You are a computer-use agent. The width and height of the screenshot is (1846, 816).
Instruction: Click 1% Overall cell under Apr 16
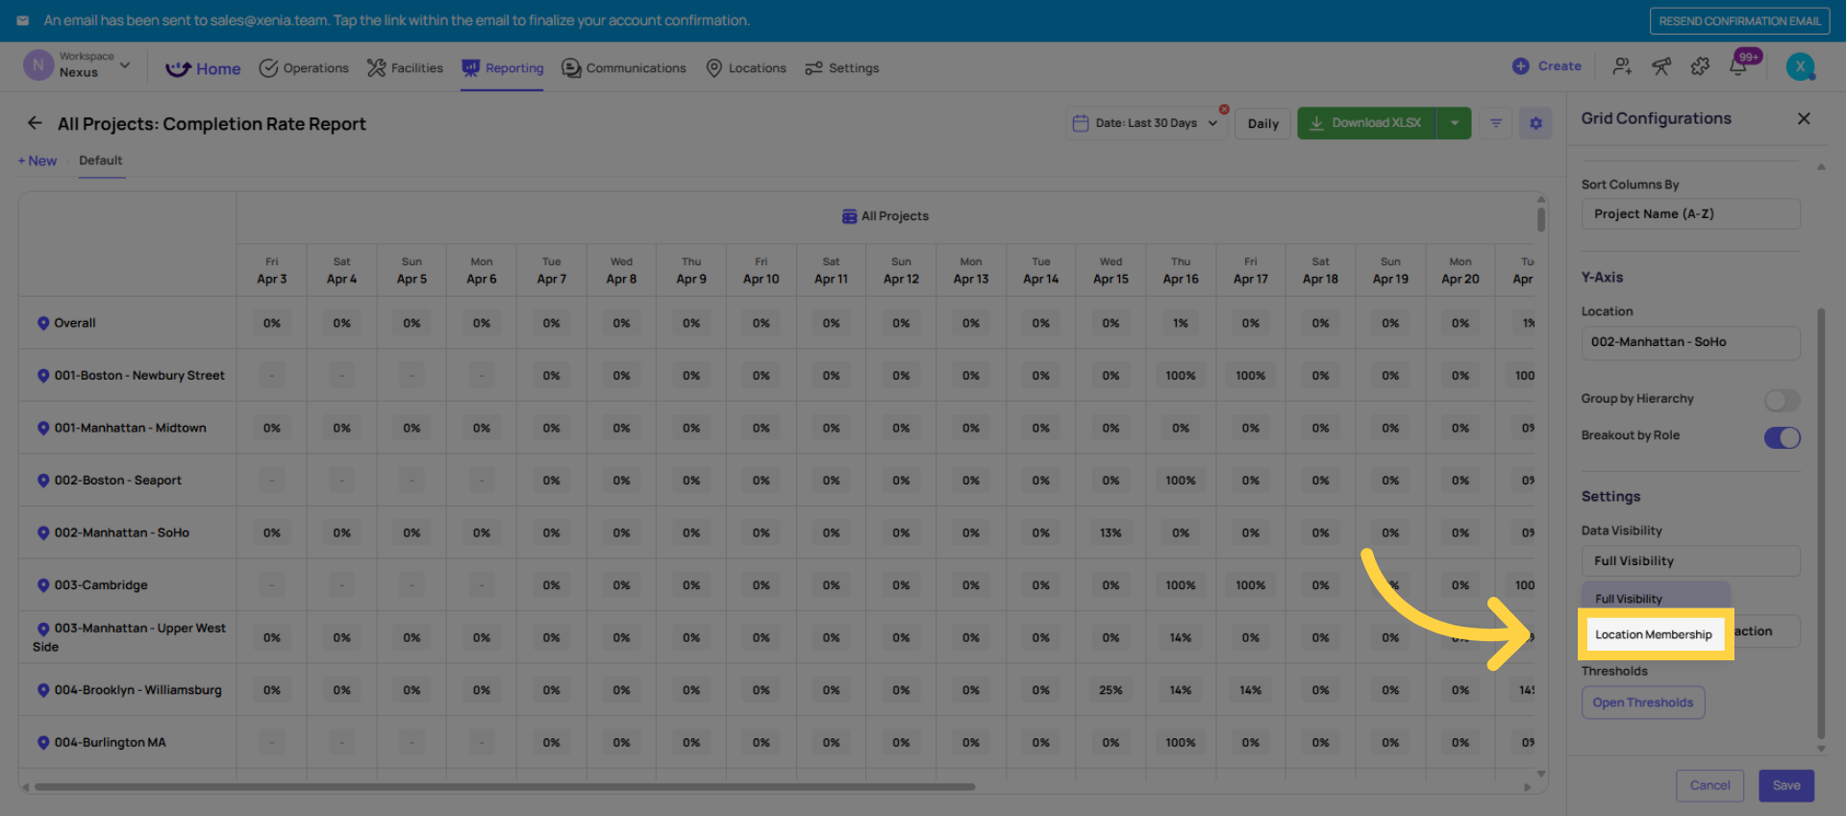tap(1181, 323)
